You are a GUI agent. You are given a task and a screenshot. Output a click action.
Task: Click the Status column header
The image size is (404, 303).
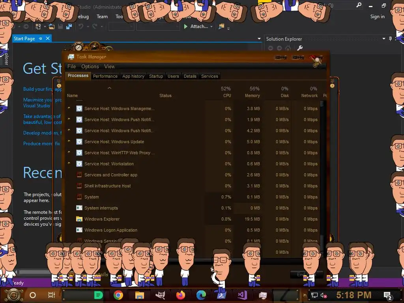coord(165,95)
